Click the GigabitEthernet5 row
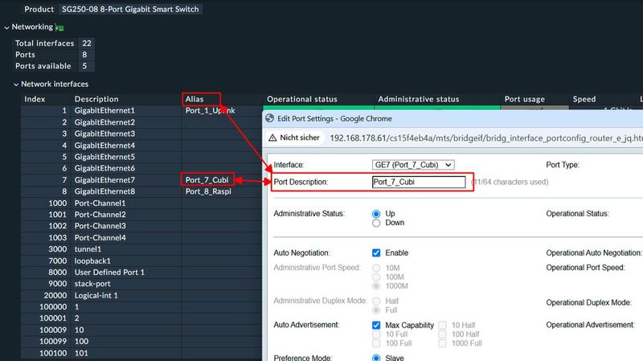Image resolution: width=643 pixels, height=361 pixels. click(141, 157)
